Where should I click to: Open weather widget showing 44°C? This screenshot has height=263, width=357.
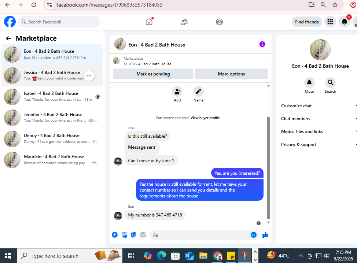click(x=278, y=256)
